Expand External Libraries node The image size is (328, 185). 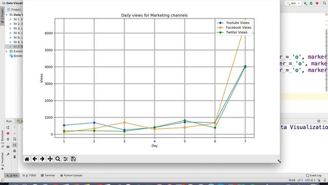coord(7,51)
